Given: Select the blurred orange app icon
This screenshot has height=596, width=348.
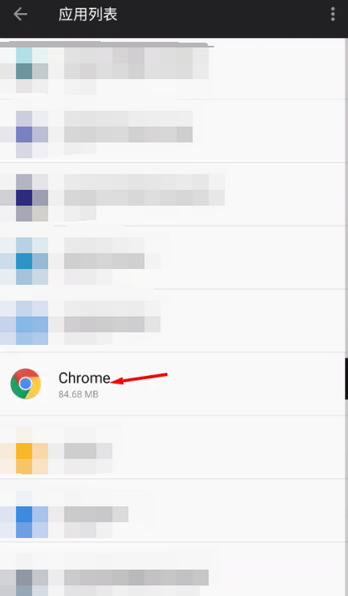Looking at the screenshot, I should [32, 451].
